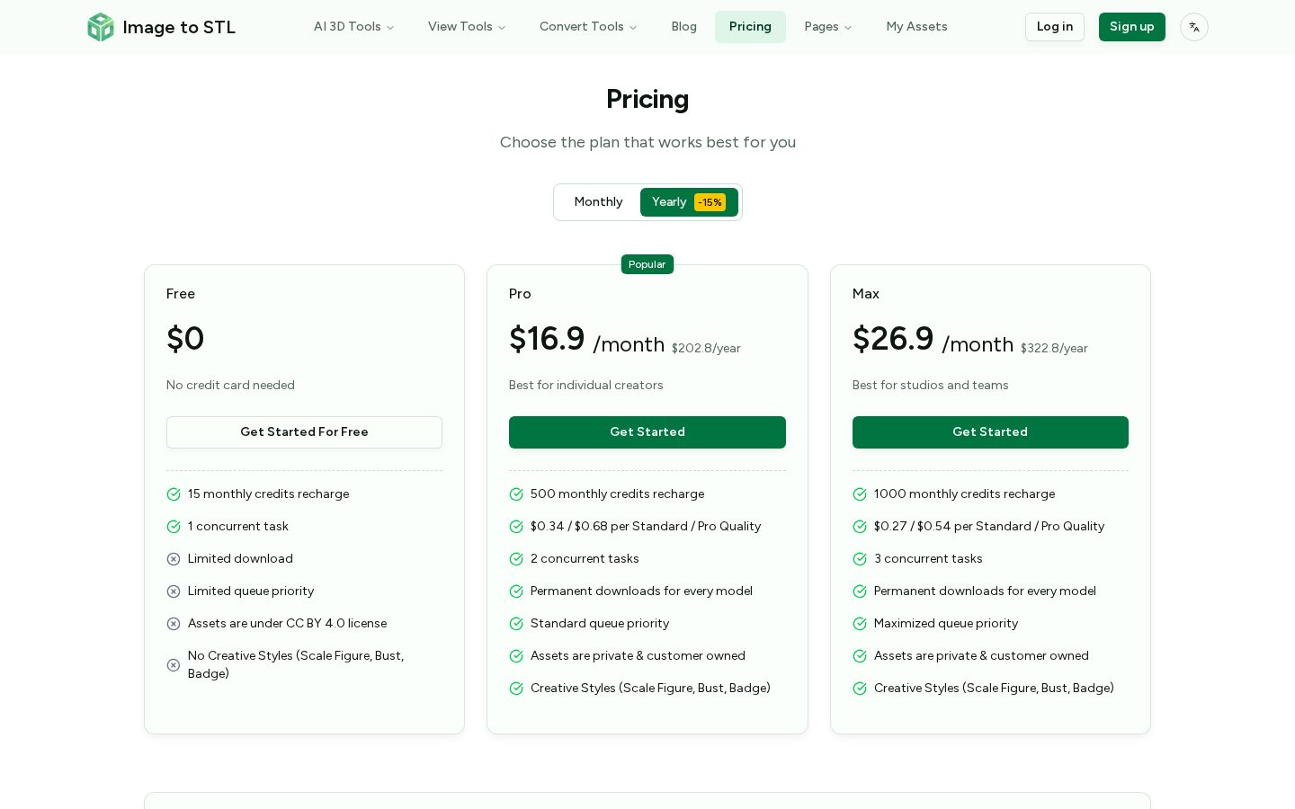The width and height of the screenshot is (1295, 809).
Task: Click the checkmark icon beside $0.34 / $0.68 pricing
Action: (516, 527)
